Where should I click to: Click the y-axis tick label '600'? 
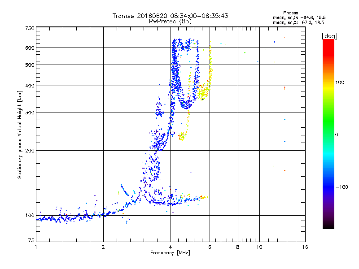pos(30,48)
